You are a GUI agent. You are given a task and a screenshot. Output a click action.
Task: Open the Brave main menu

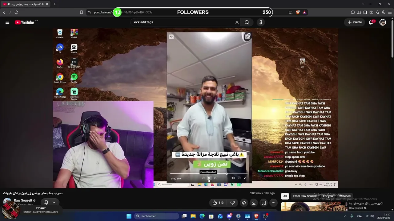pyautogui.click(x=390, y=12)
